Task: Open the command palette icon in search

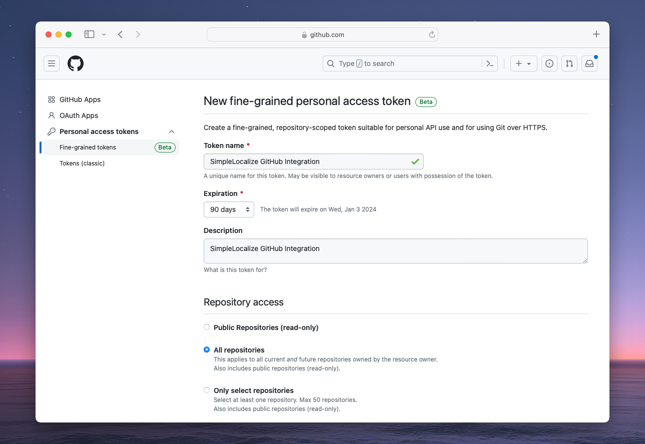Action: click(490, 63)
